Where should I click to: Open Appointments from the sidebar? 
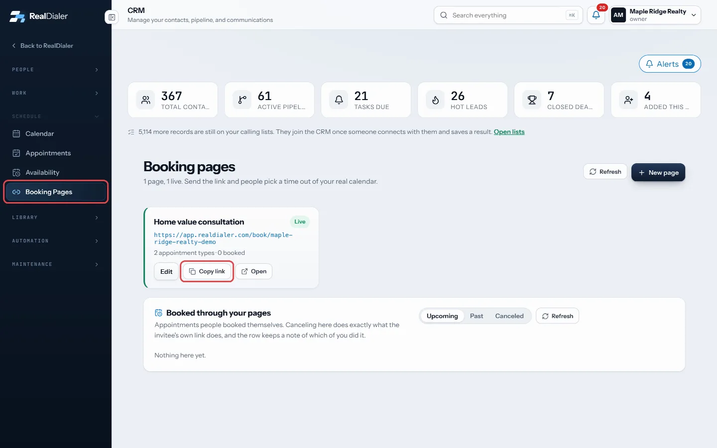pyautogui.click(x=56, y=153)
